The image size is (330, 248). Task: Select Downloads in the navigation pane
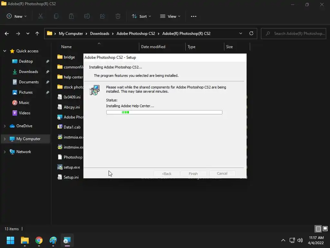pos(28,71)
